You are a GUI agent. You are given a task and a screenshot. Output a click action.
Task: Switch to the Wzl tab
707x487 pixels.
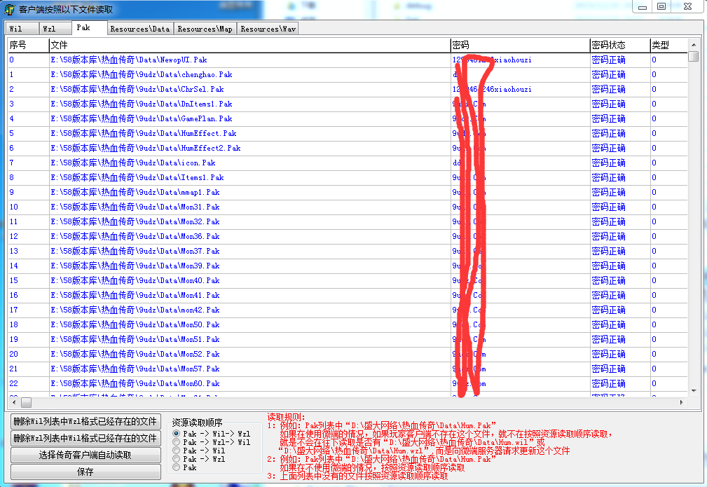(55, 29)
